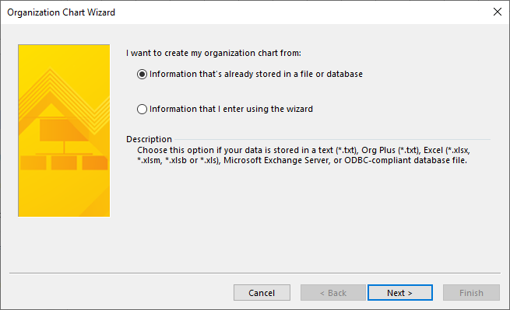This screenshot has height=310, width=510.
Task: Cancel the Organization Chart Wizard
Action: coord(262,293)
